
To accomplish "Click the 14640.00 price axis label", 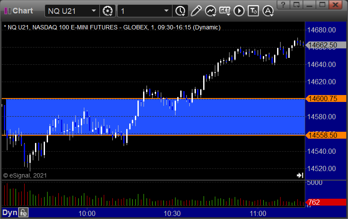I will click(321, 64).
